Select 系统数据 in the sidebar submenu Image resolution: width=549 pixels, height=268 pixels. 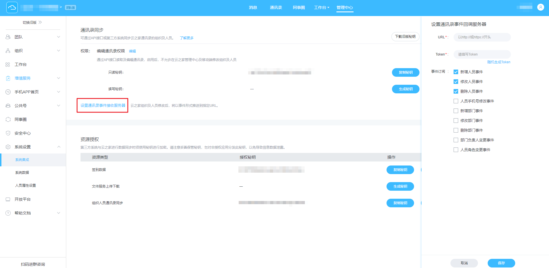tap(22, 173)
